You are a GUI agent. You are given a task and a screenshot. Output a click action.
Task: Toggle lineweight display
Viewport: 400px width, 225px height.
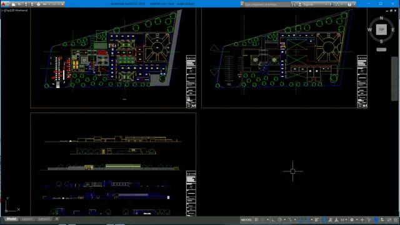pyautogui.click(x=317, y=220)
